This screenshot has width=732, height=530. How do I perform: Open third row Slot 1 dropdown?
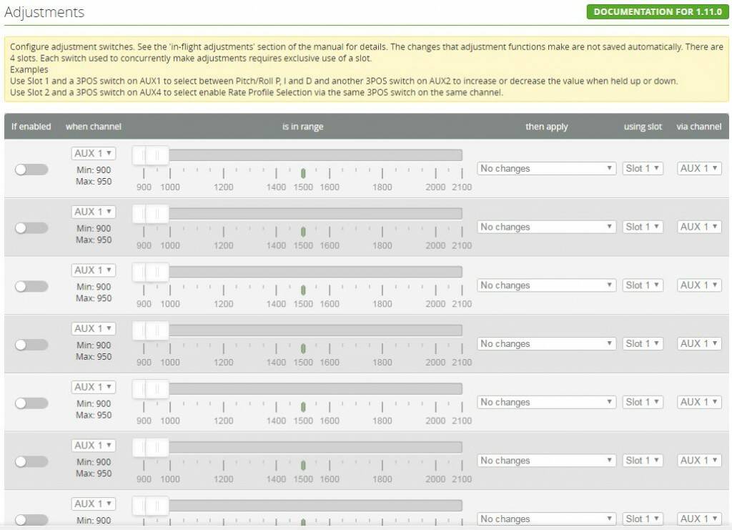[x=643, y=285]
